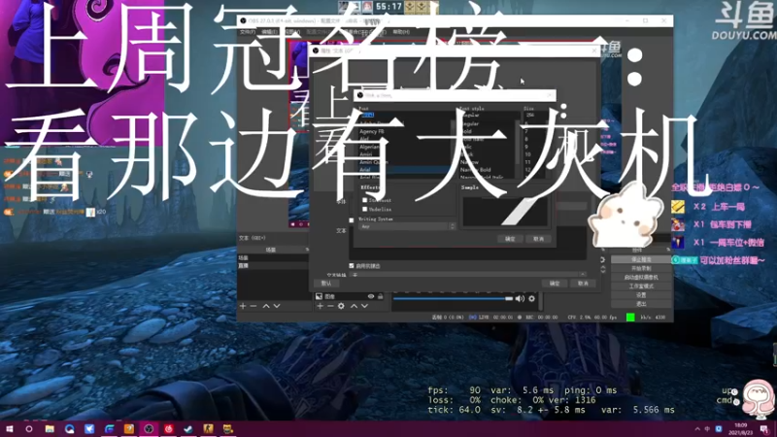Viewport: 777px width, 437px height.
Task: Show hidden tray icons chevron
Action: (697, 429)
